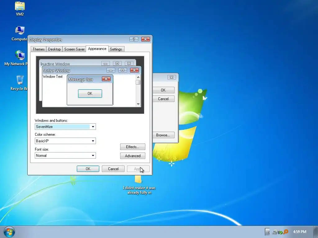Open the Windows and buttons dropdown
The height and width of the screenshot is (238, 318).
pyautogui.click(x=65, y=127)
